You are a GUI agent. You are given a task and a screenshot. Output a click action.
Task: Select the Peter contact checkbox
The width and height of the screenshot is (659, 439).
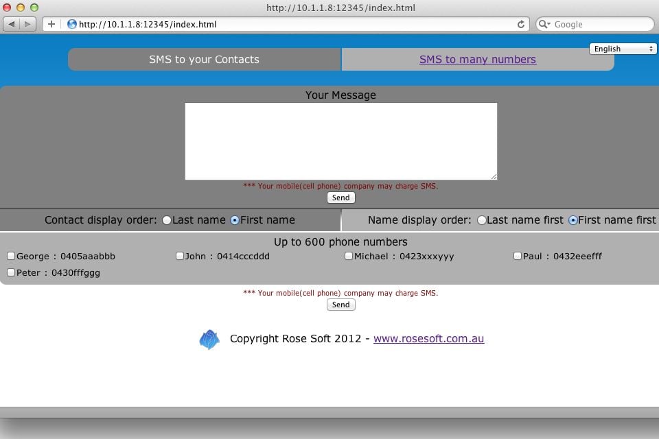click(11, 272)
